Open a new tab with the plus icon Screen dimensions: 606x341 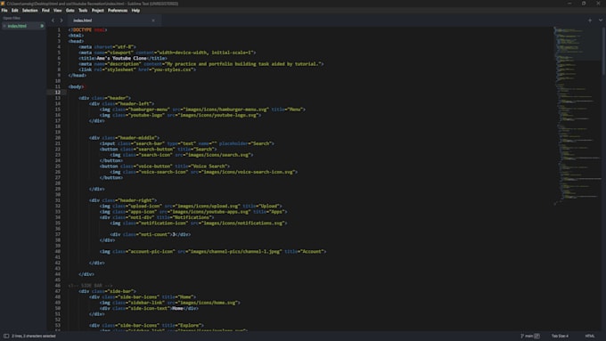click(590, 20)
